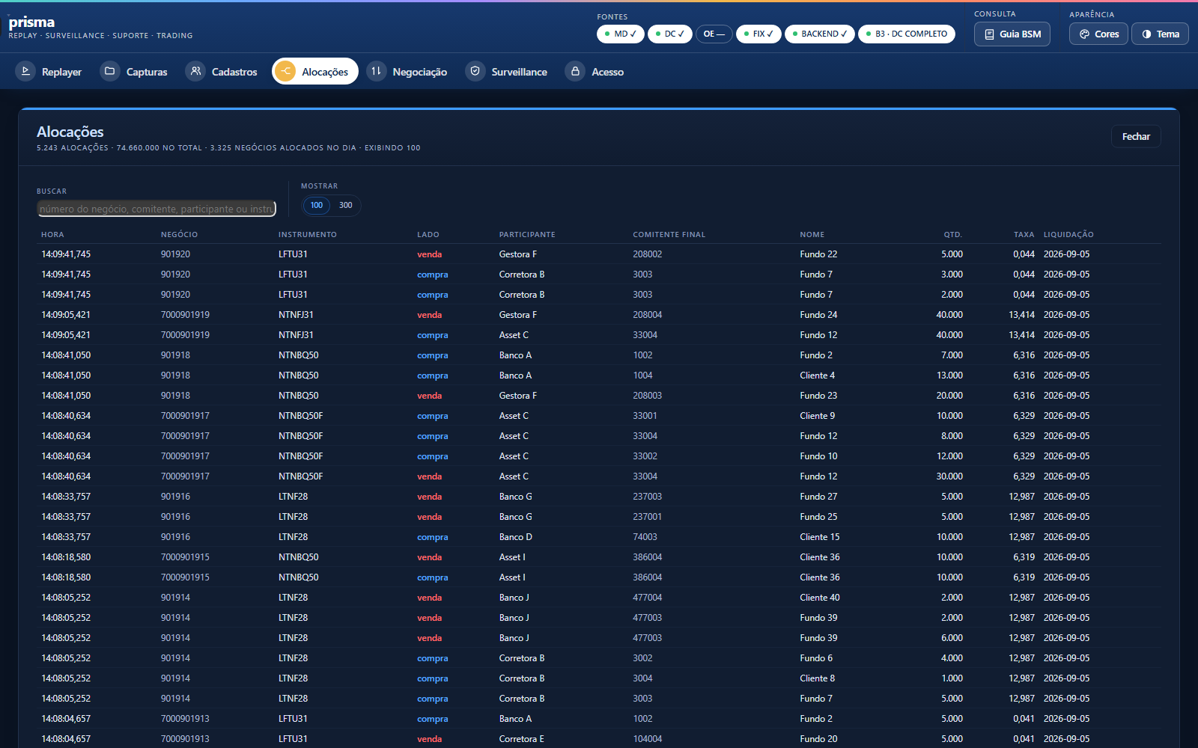Open the Cores button label
The height and width of the screenshot is (748, 1198).
click(1107, 34)
